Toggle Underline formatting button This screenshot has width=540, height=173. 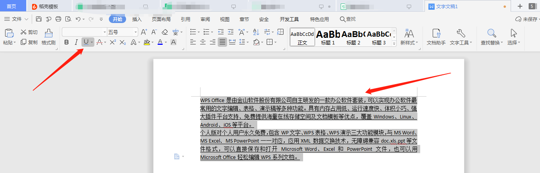tap(86, 42)
